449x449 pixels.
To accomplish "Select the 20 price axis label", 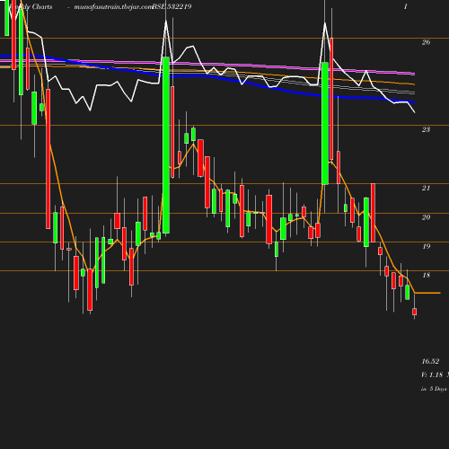I will coord(426,217).
